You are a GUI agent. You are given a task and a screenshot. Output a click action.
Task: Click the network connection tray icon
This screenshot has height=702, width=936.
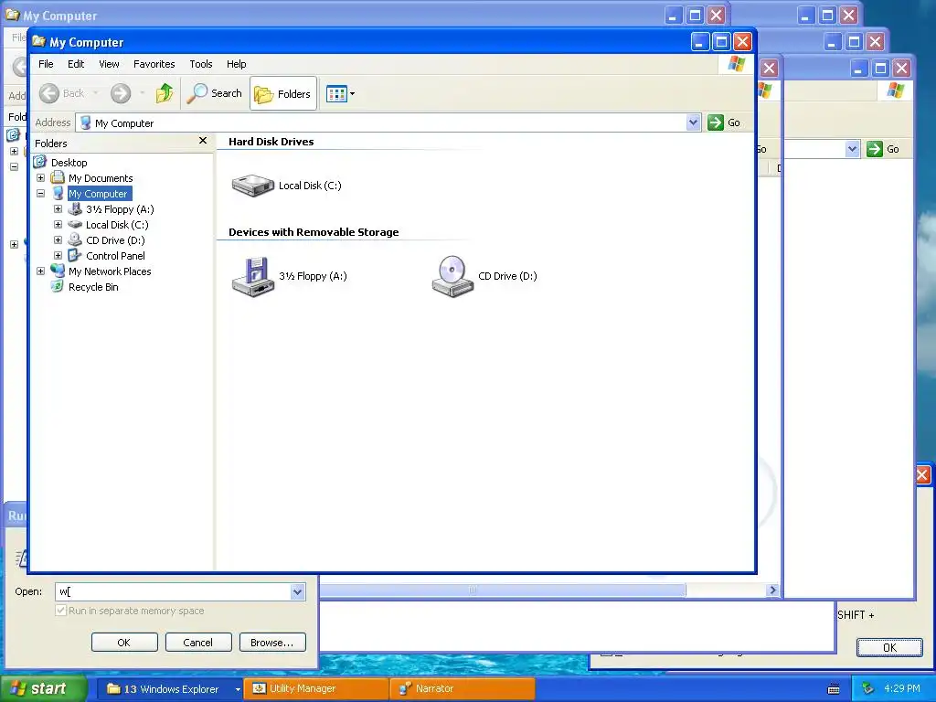[867, 688]
